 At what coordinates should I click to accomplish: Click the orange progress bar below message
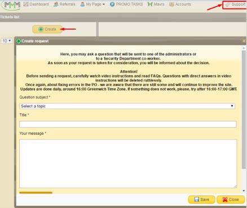[x=36, y=192]
